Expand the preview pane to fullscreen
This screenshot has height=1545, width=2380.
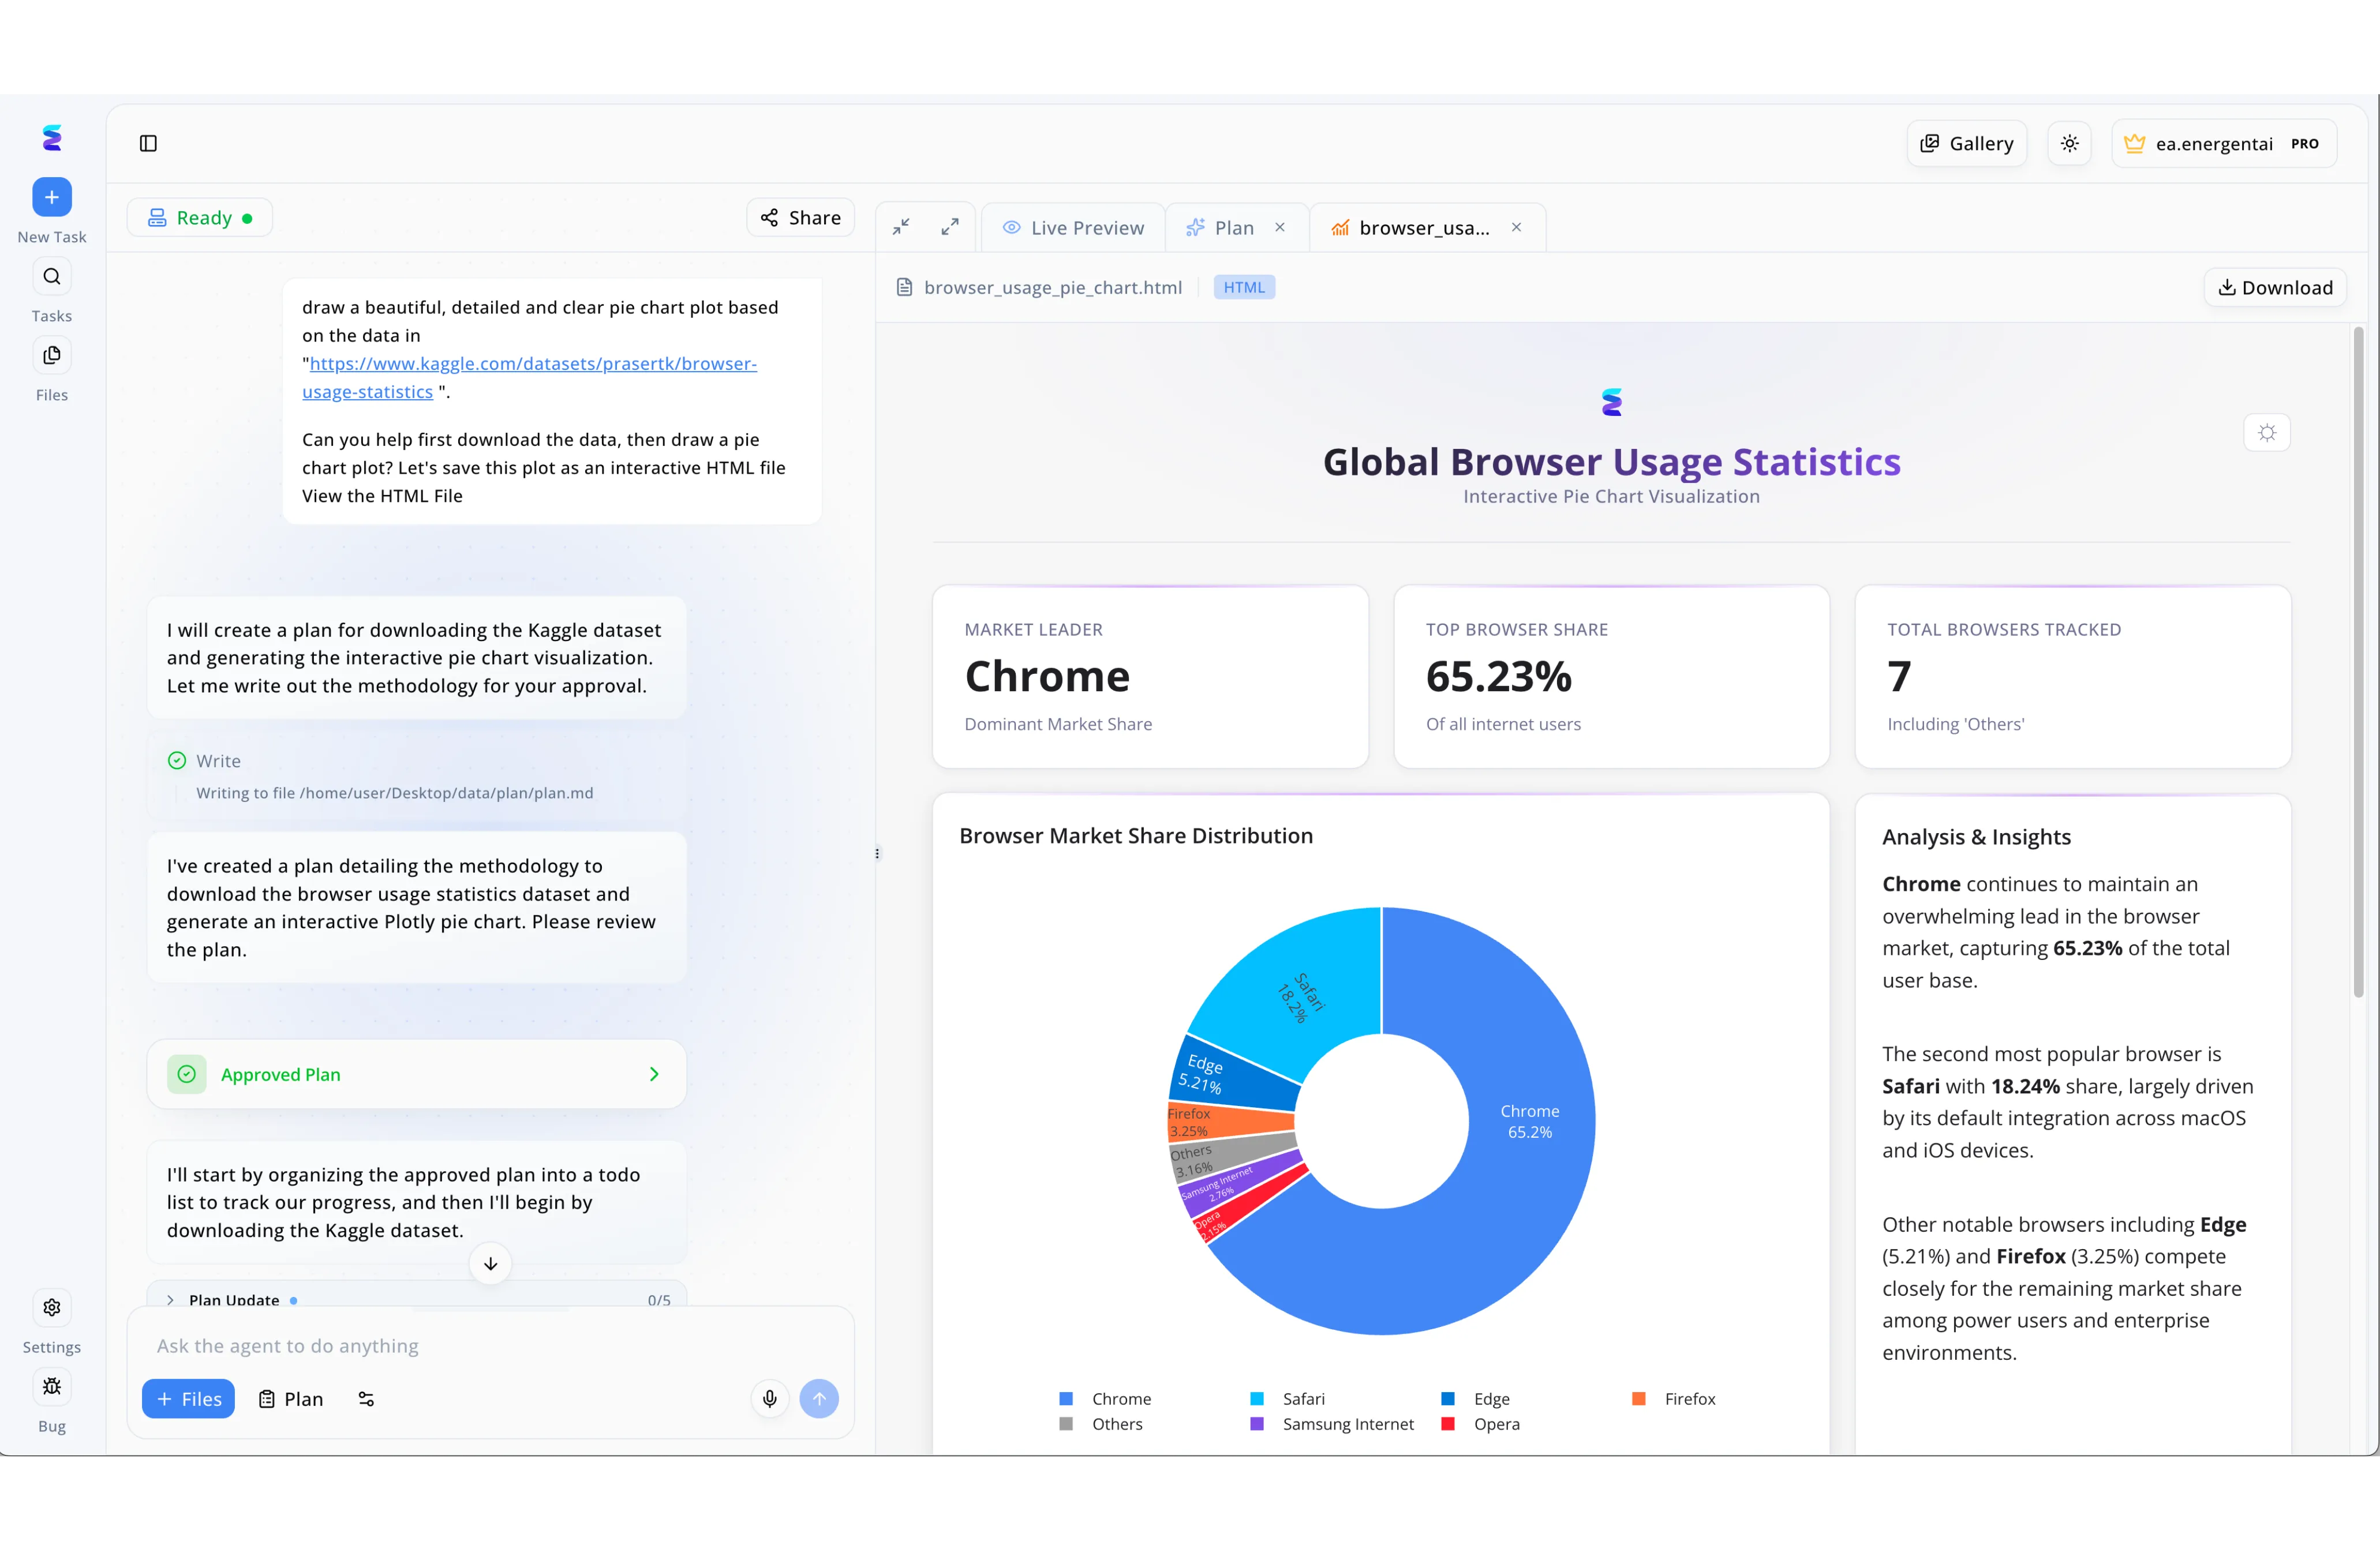coord(948,226)
